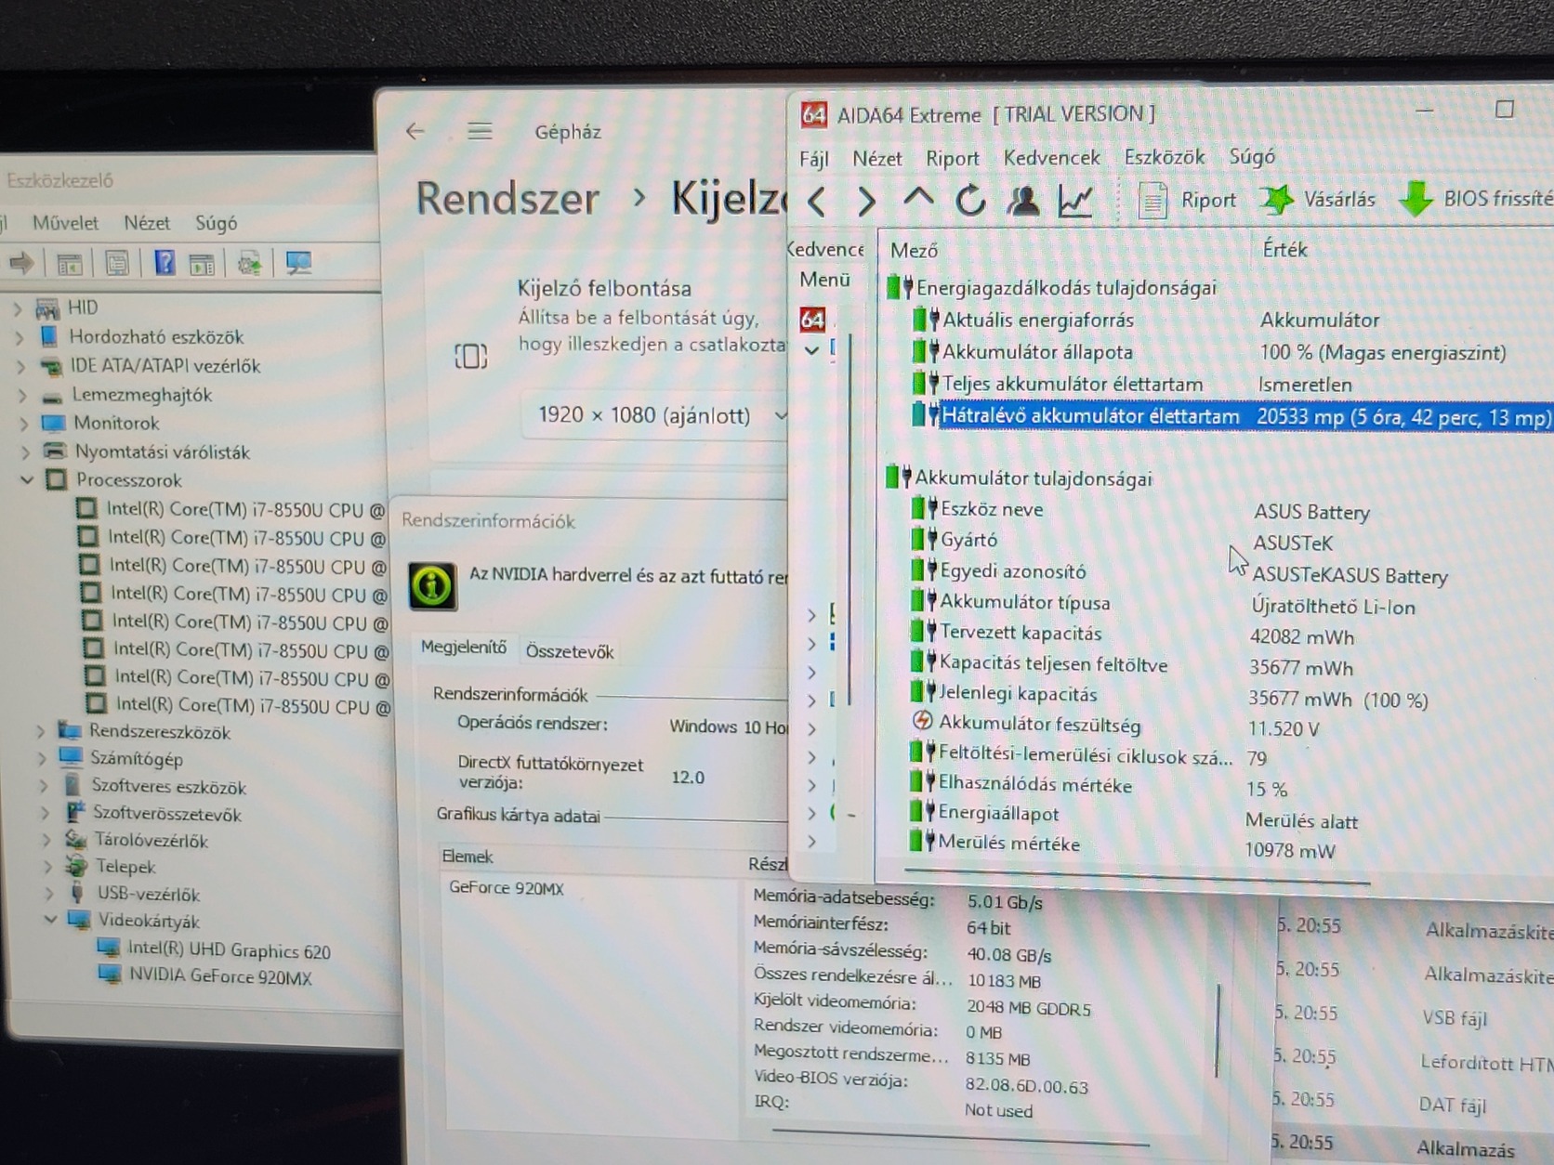Screen dimensions: 1554x1165
Task: Expand the HID node
Action: [x=17, y=308]
